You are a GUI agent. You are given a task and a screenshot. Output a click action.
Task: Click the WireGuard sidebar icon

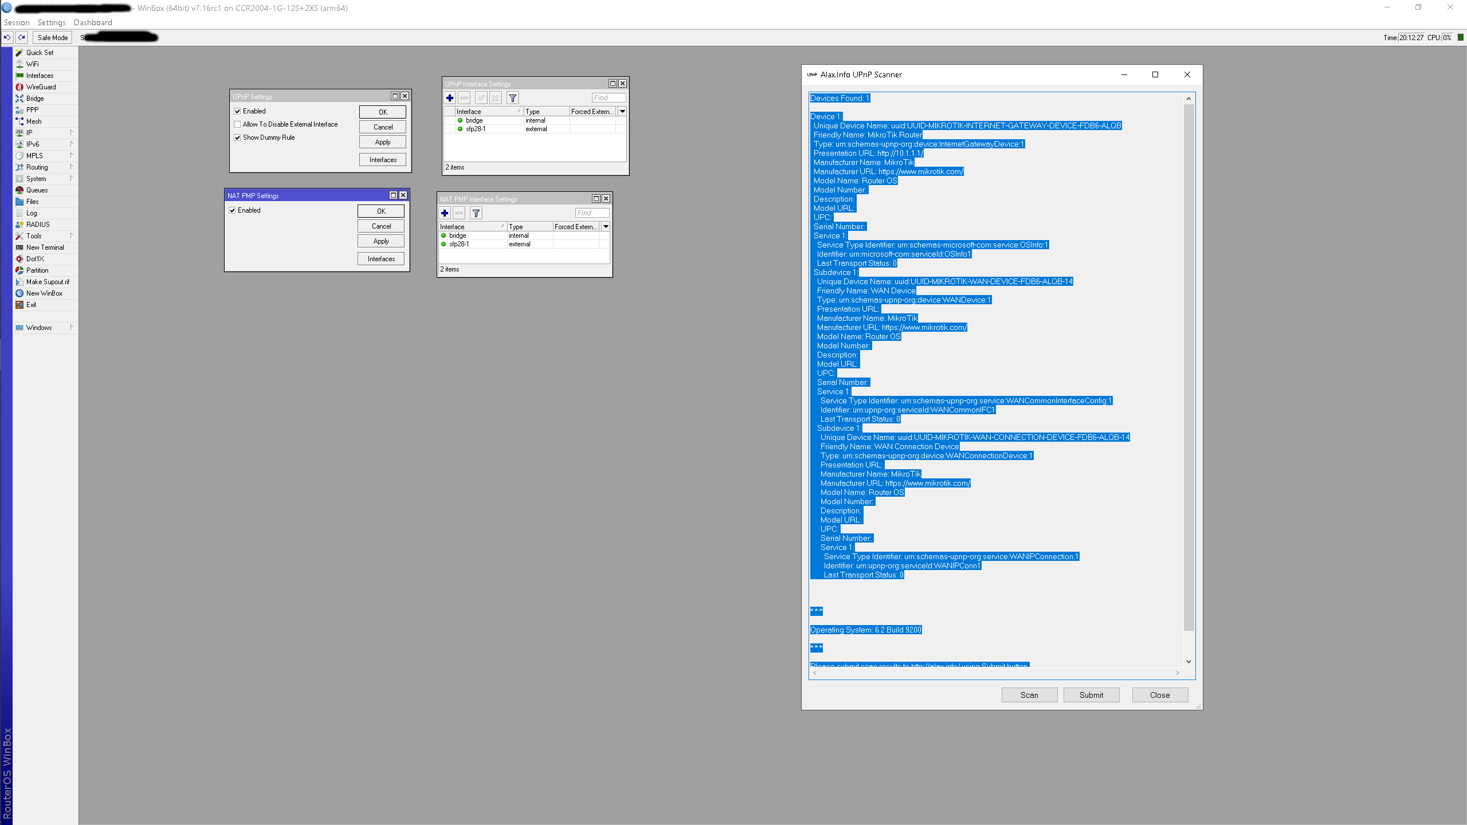19,87
